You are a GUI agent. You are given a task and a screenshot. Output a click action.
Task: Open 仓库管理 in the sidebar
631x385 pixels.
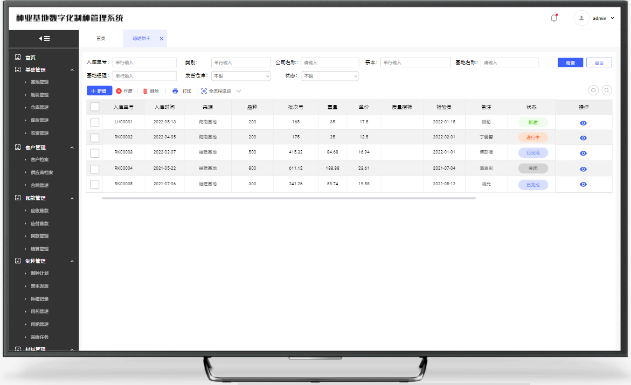click(39, 108)
